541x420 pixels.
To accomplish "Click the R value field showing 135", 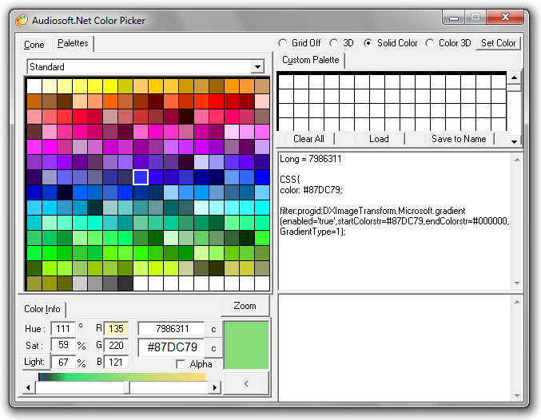I will [x=116, y=329].
